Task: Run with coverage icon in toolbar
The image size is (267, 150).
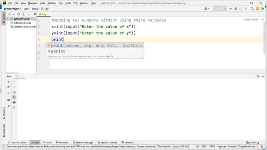Action: [241, 8]
